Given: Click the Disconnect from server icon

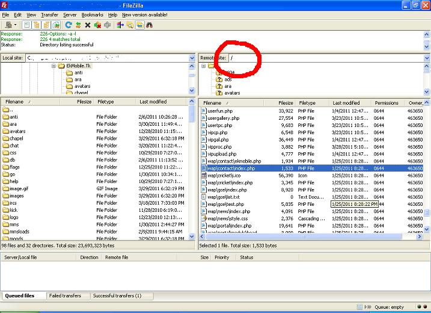Looking at the screenshot, I should 97,25.
